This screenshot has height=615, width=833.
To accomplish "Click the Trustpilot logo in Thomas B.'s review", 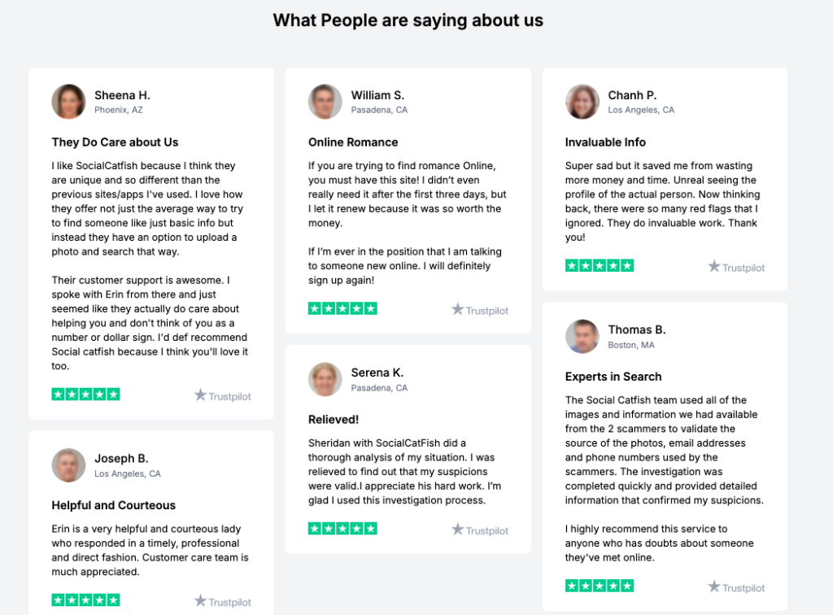I will [x=736, y=587].
